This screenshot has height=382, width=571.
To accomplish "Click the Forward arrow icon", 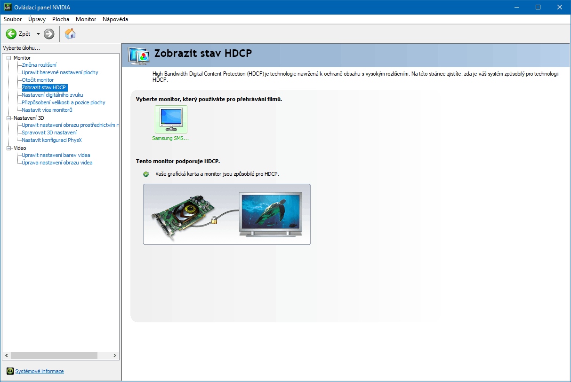I will point(49,34).
